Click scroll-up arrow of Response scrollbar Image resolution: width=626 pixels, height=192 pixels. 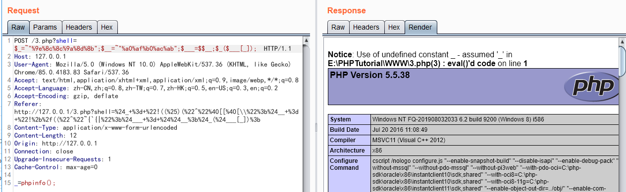tap(623, 42)
